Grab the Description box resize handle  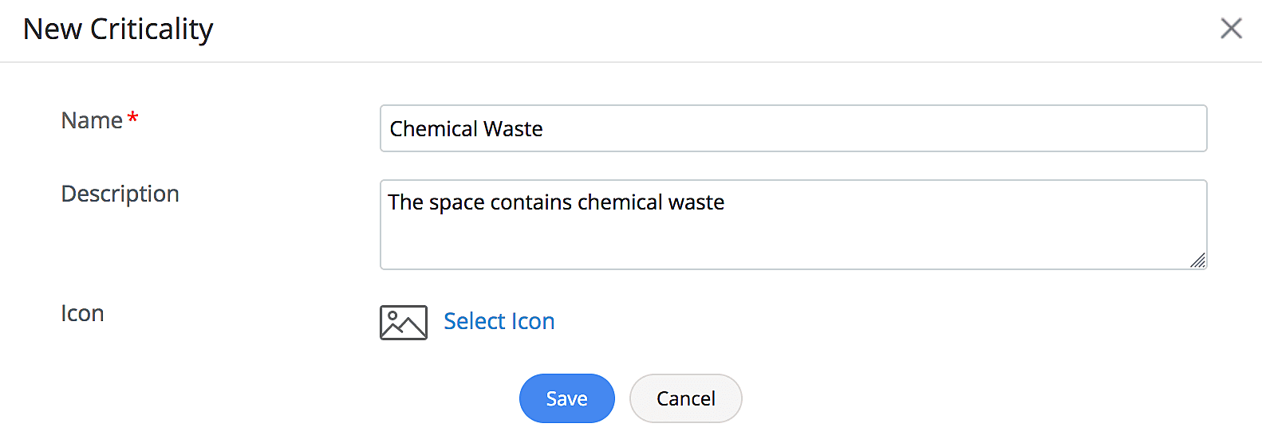pyautogui.click(x=1197, y=261)
